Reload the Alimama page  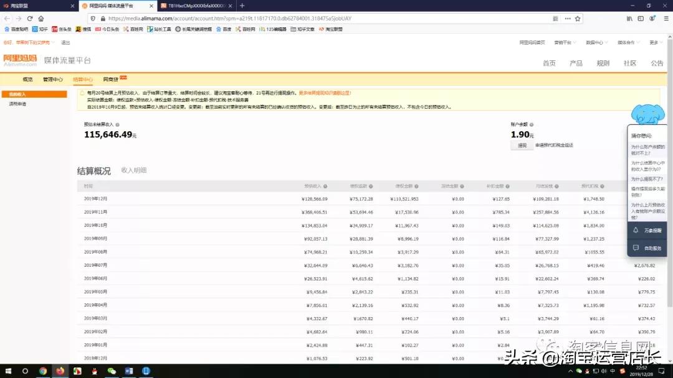point(30,19)
